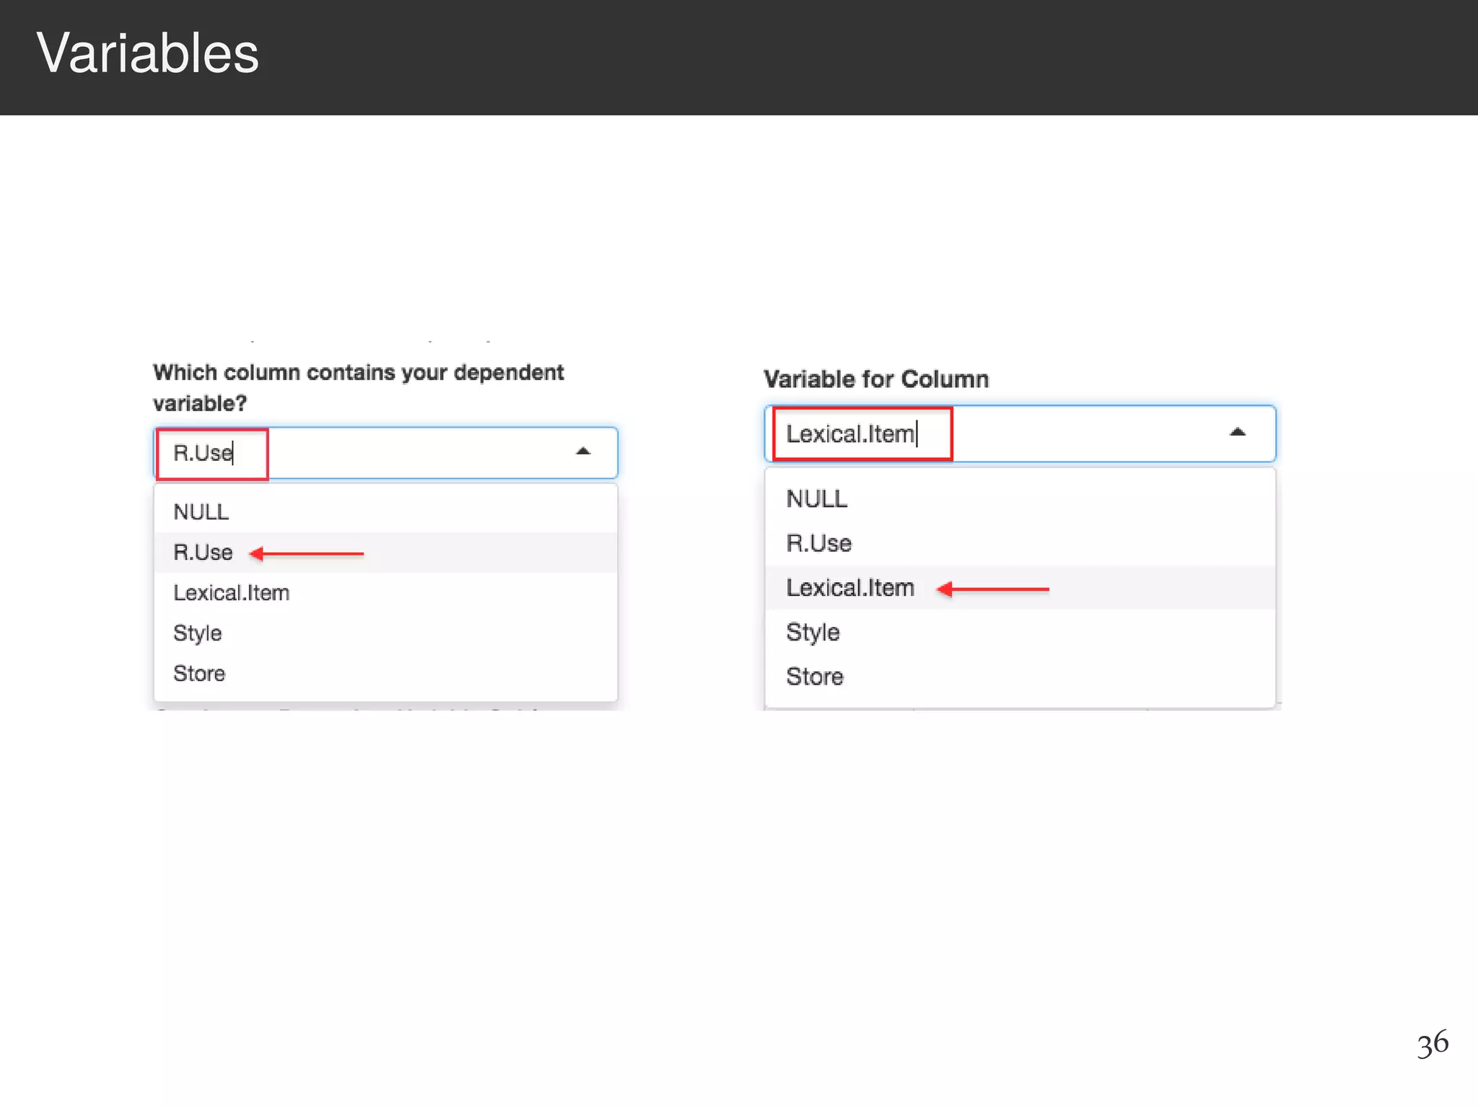
Task: Choose R.Use in Variable for Column list
Action: (819, 543)
